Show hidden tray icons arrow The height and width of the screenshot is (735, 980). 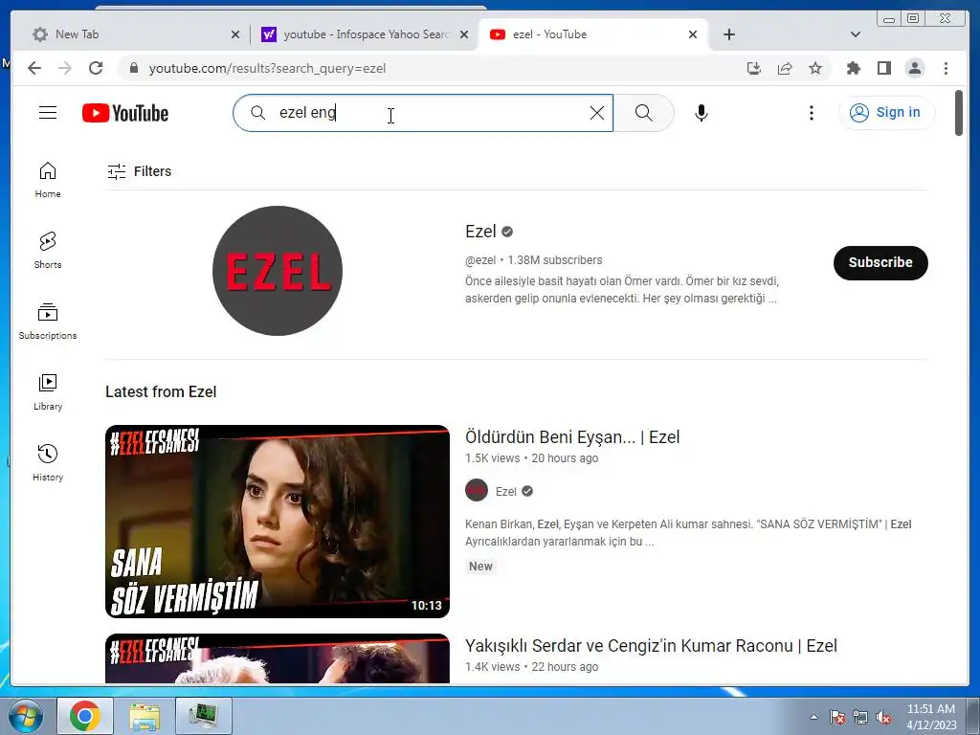[x=813, y=717]
